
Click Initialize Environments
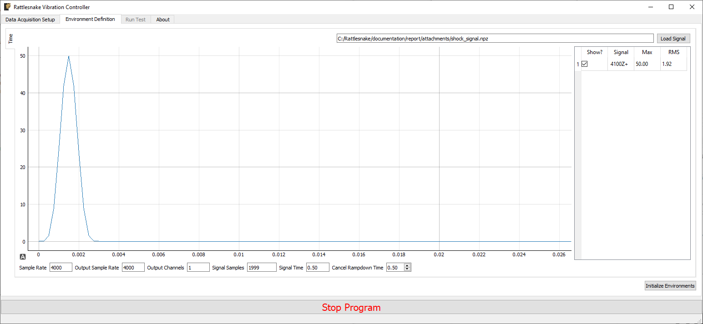click(670, 285)
